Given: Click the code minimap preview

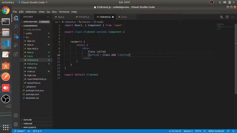Looking at the screenshot, I should pyautogui.click(x=225, y=27).
